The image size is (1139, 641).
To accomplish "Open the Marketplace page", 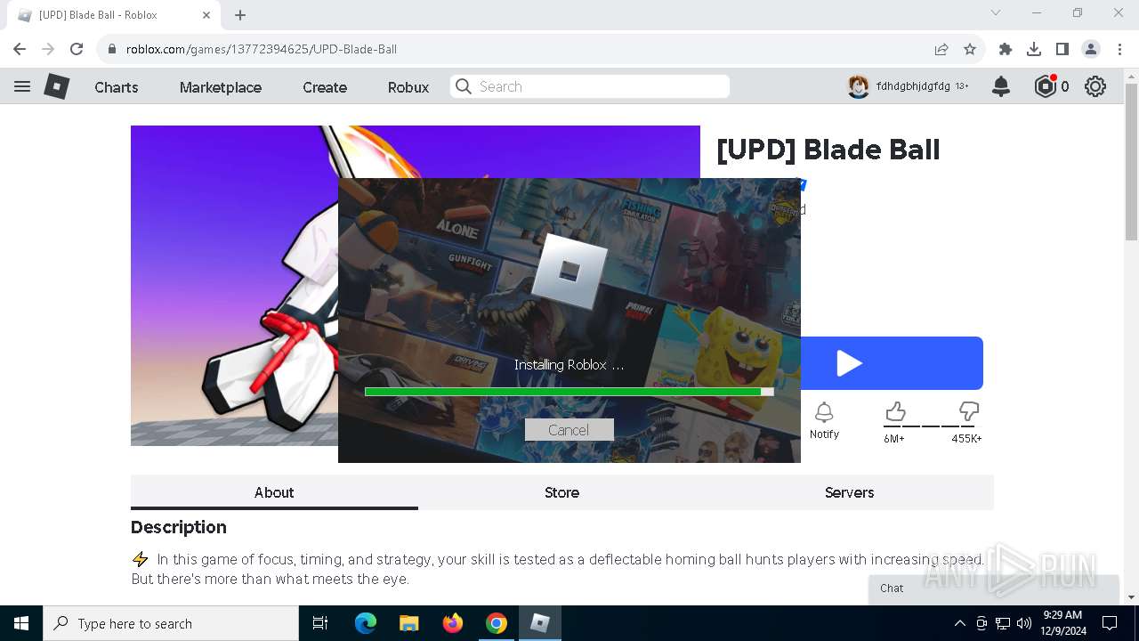I will tap(221, 87).
